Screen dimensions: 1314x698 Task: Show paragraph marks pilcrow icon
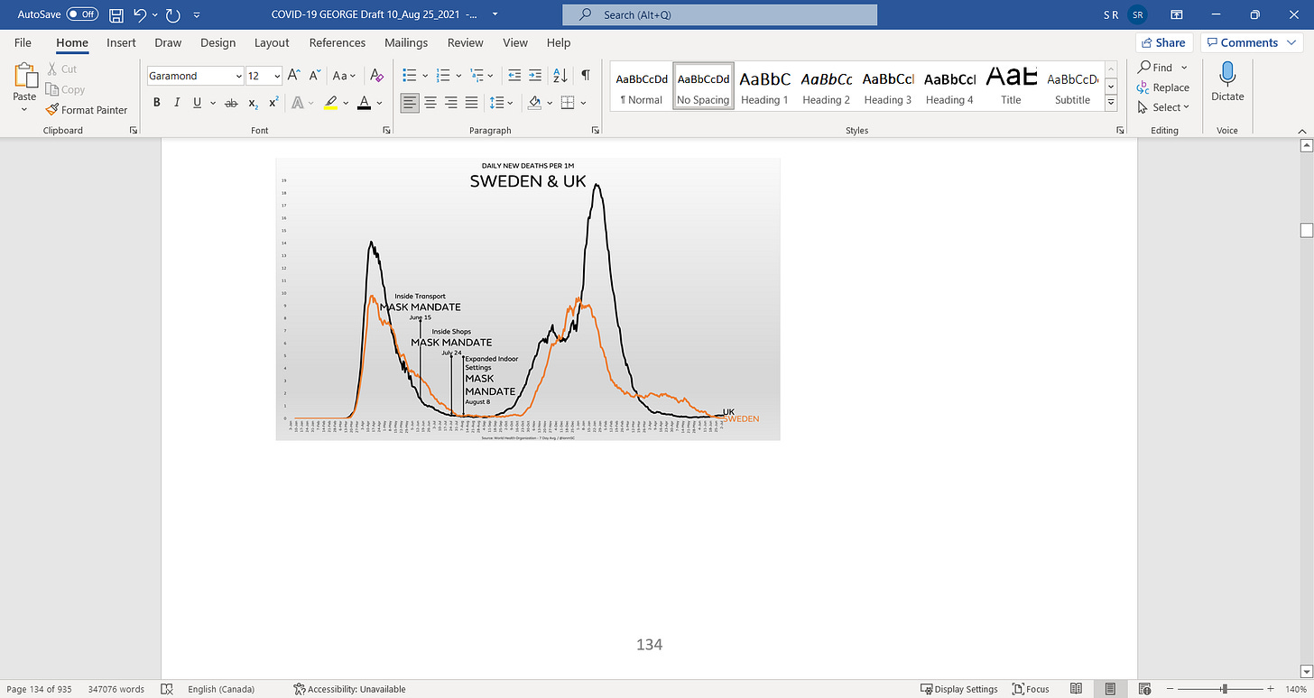(586, 76)
